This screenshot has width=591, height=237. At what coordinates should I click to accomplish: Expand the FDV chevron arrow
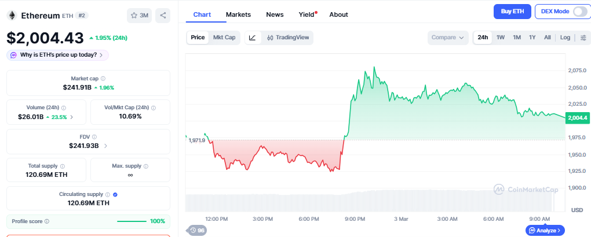tap(105, 146)
